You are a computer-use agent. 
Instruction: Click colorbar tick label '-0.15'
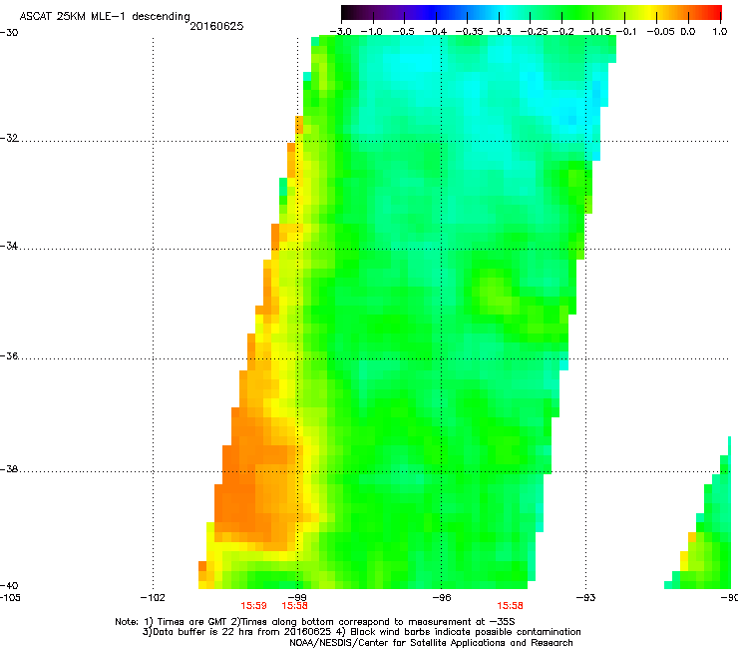coord(596,32)
